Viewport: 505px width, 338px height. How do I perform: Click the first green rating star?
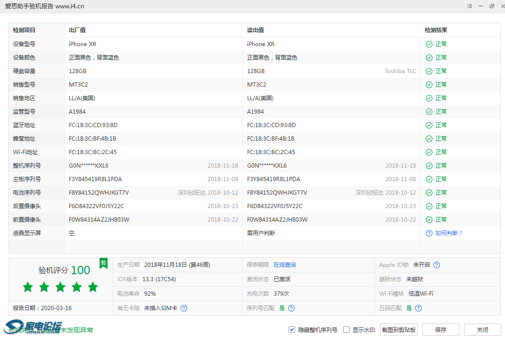coord(28,287)
